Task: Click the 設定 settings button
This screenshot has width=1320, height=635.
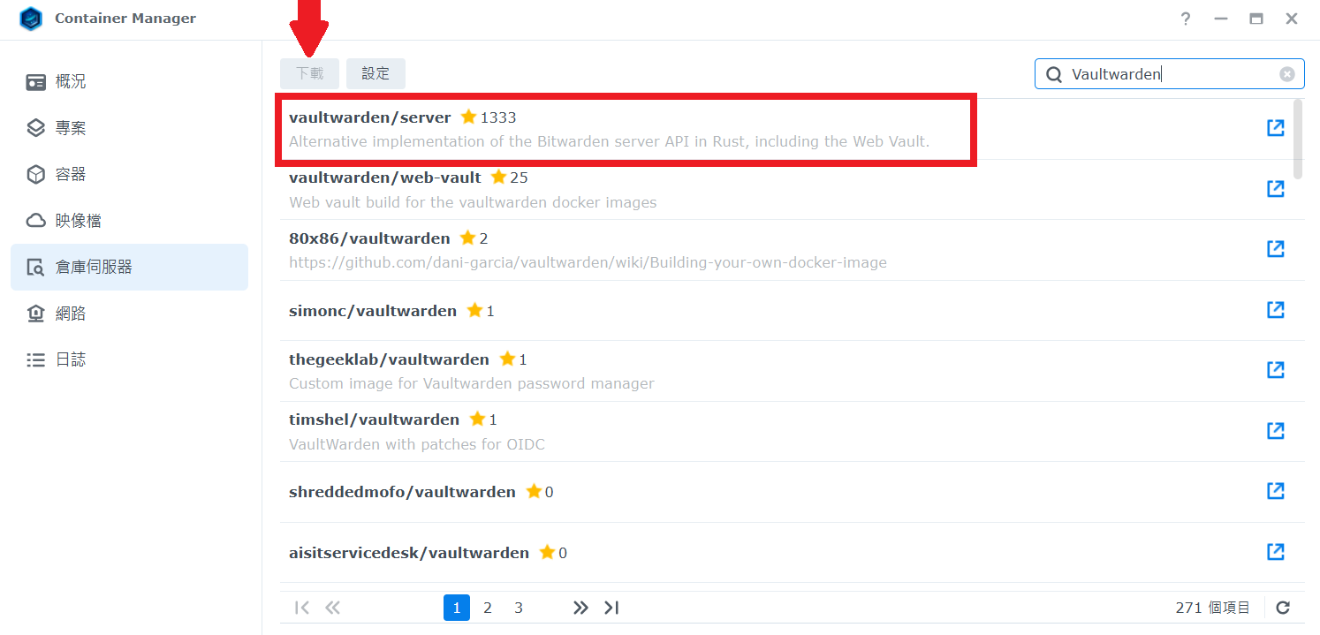Action: click(x=376, y=73)
